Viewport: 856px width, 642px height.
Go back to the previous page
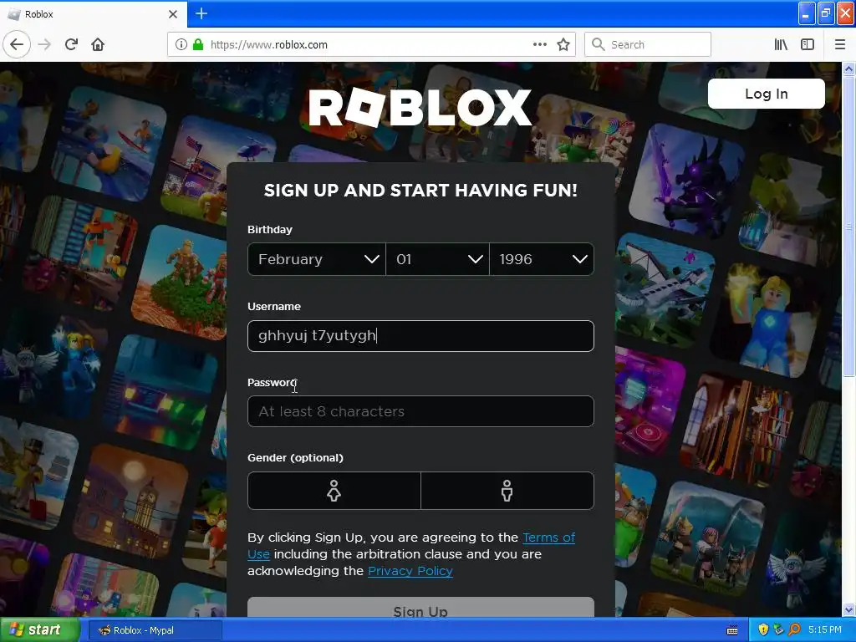point(17,45)
